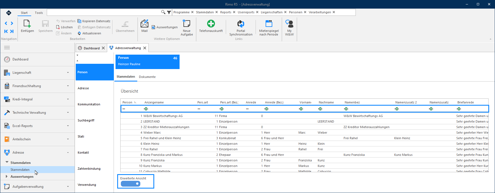Switch to the Tools ribbon tab
Screen dimensions: 495x193
(x=39, y=13)
